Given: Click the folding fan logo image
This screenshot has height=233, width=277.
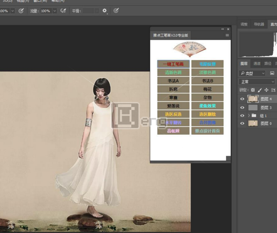Looking at the screenshot, I should (190, 49).
